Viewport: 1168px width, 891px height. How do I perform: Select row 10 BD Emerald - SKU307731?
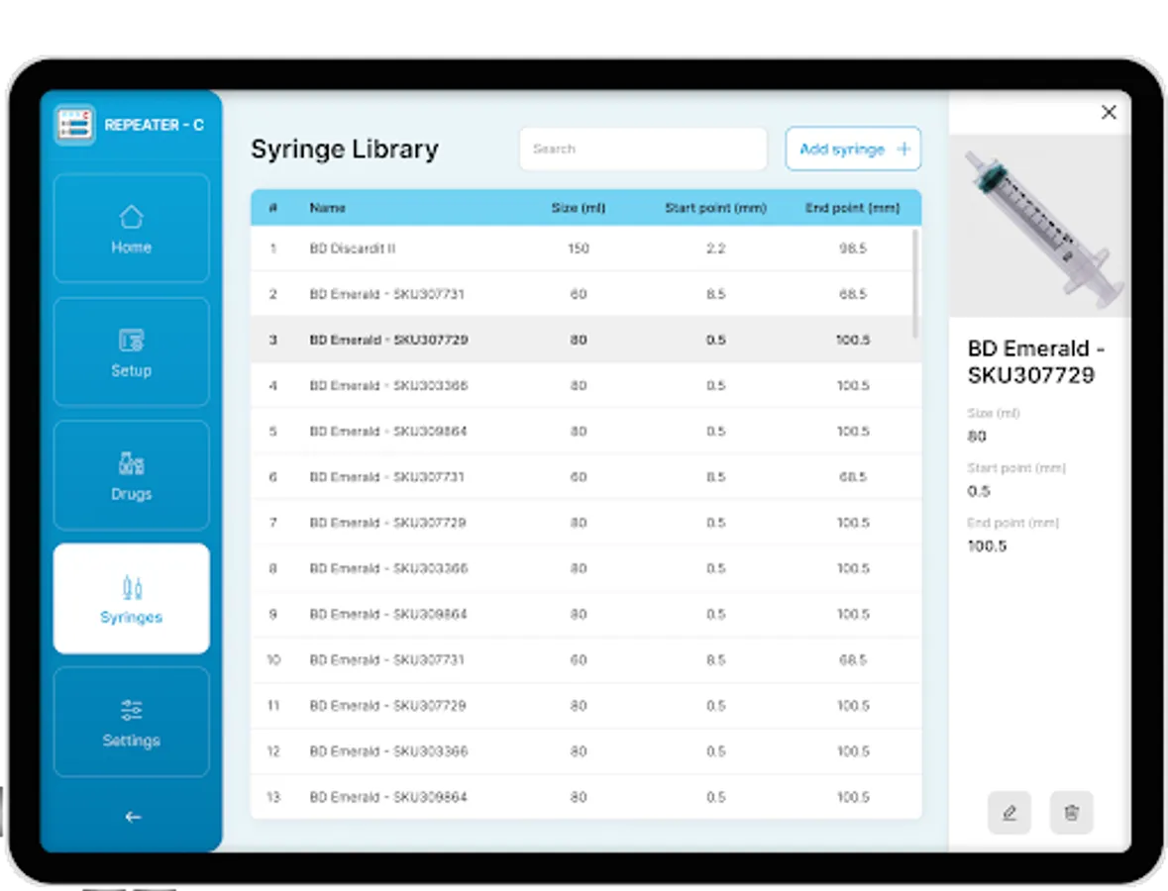(585, 660)
